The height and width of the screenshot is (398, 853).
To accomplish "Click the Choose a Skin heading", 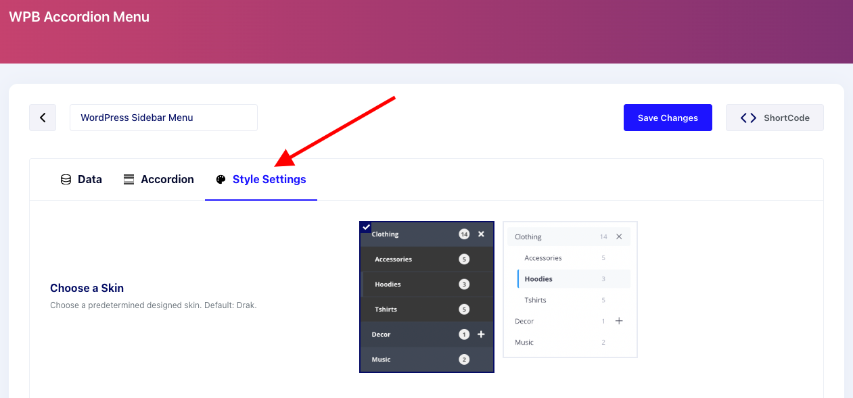I will pyautogui.click(x=87, y=288).
